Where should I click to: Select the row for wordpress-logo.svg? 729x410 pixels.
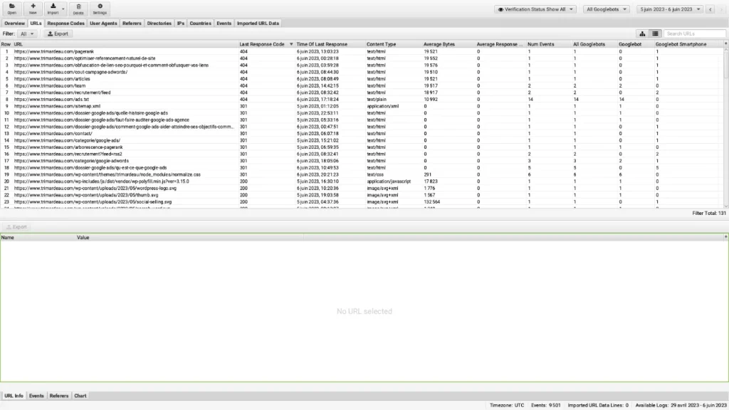click(x=362, y=188)
